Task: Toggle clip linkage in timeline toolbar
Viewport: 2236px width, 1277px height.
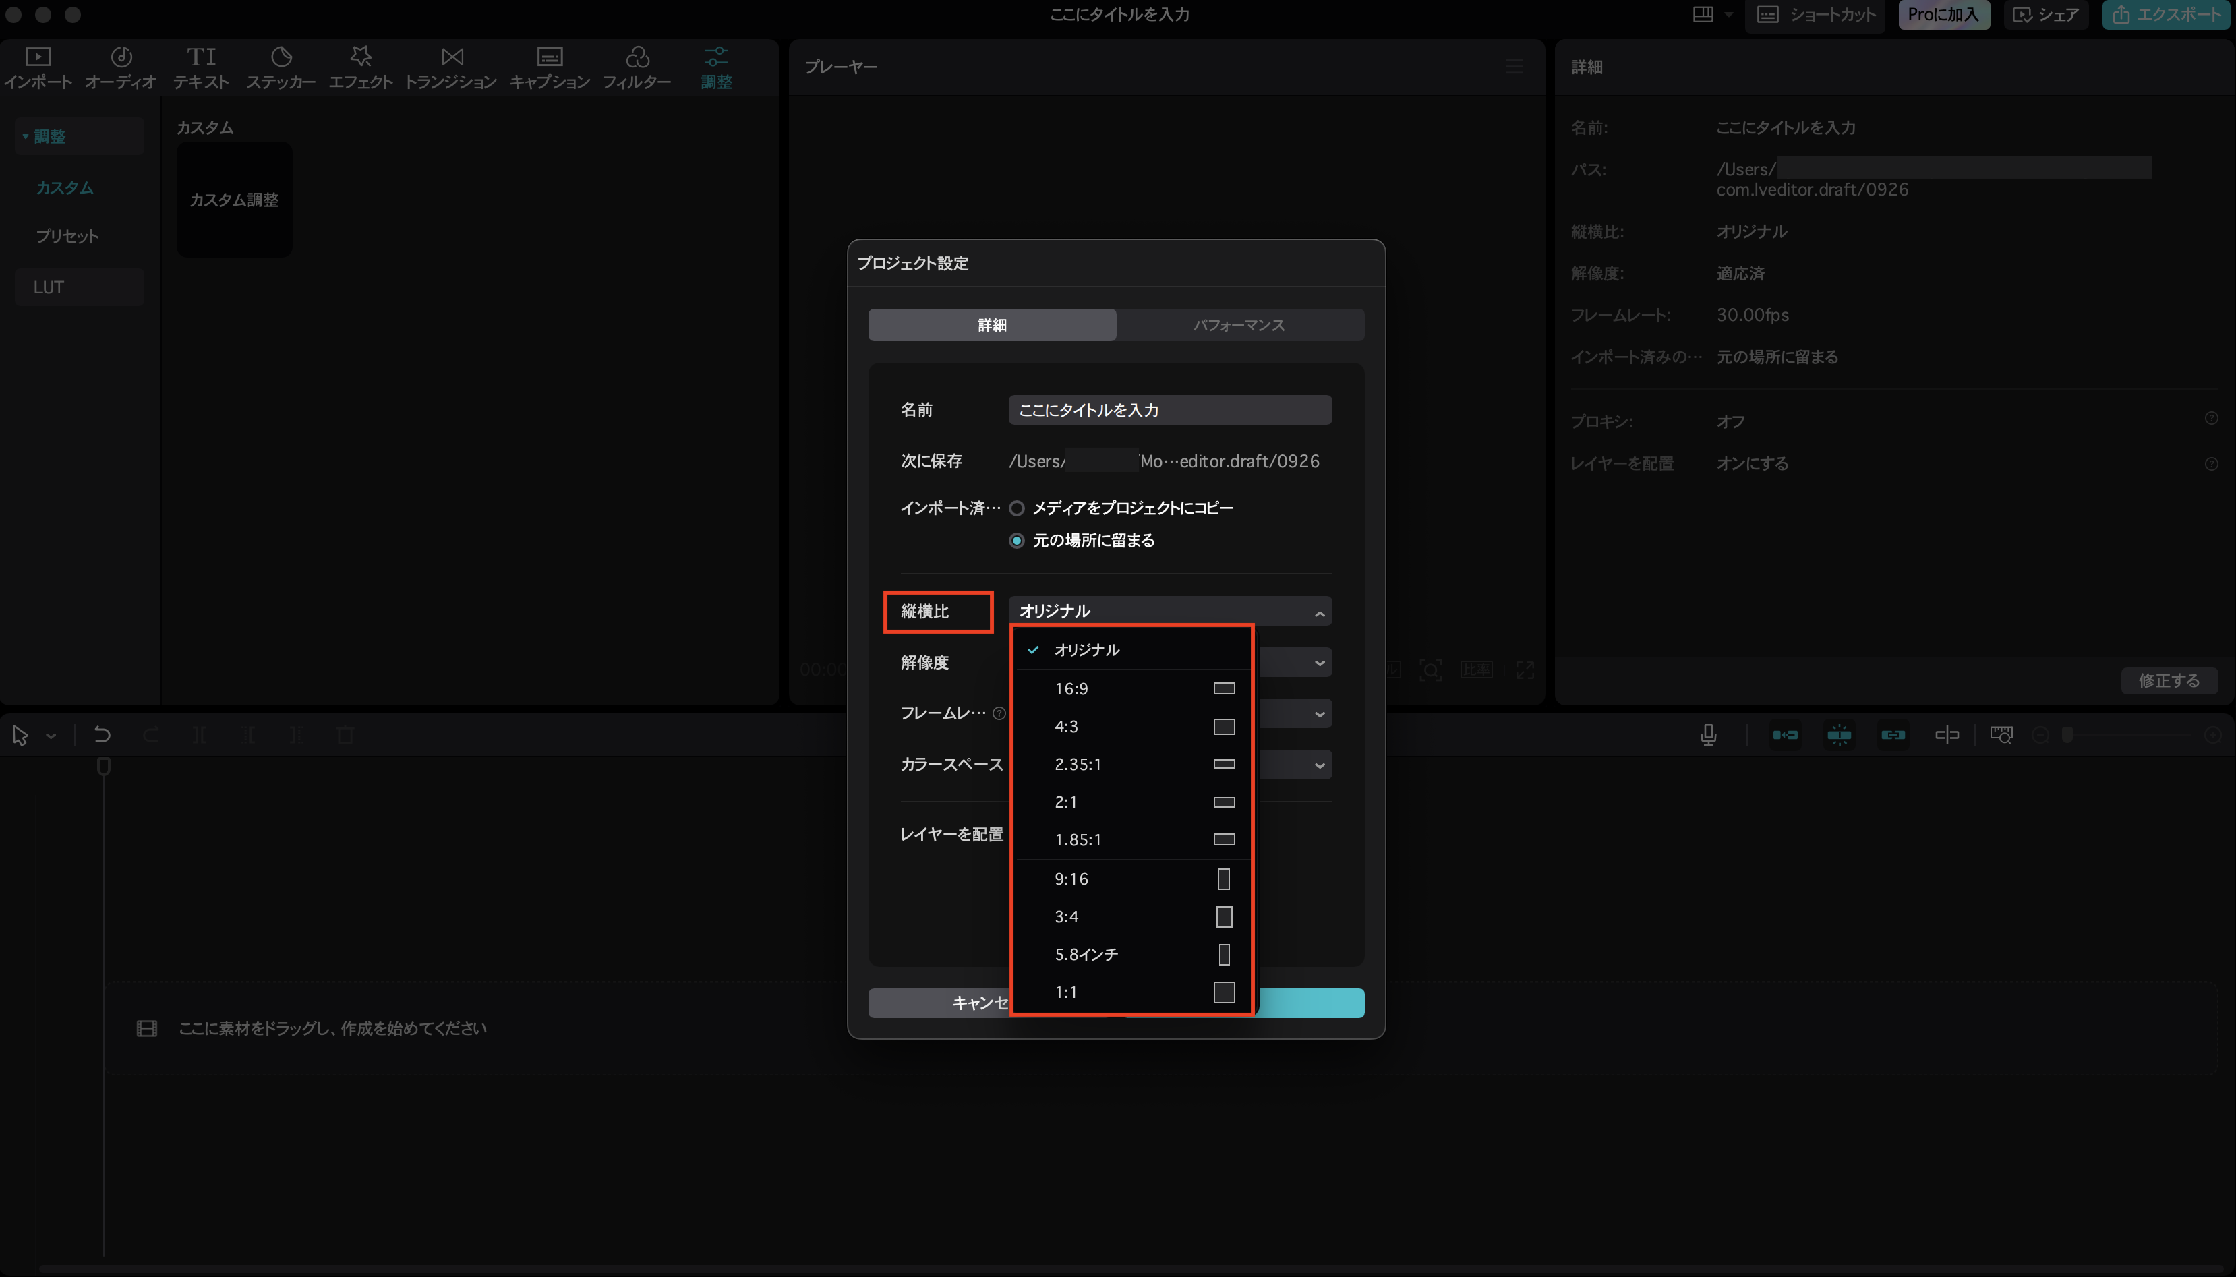Action: pos(1893,735)
